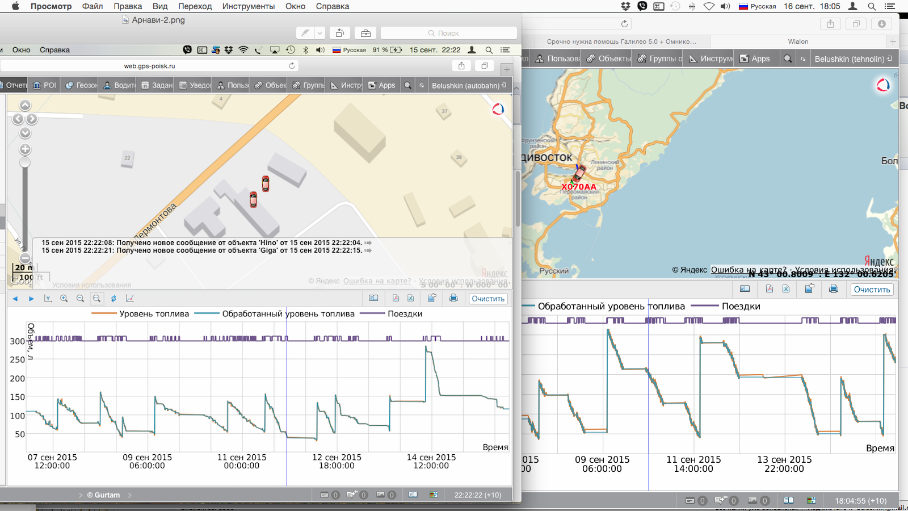Open the Apps menu in right Wialon bar
The height and width of the screenshot is (511, 908).
755,58
